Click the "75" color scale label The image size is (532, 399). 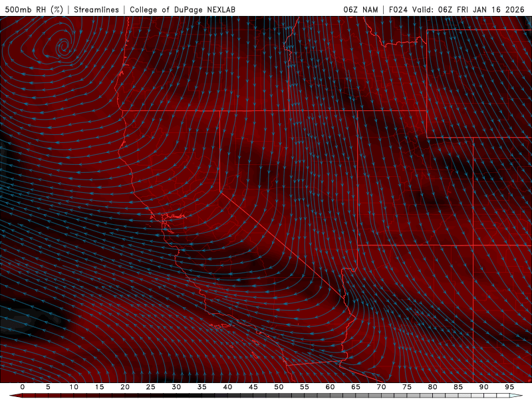pyautogui.click(x=407, y=387)
